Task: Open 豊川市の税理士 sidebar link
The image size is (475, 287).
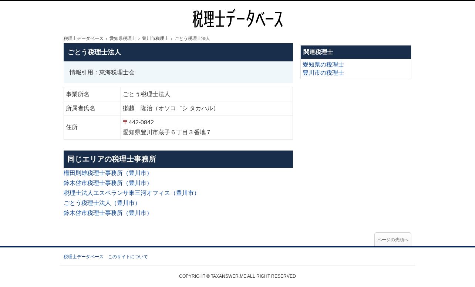Action: [323, 73]
